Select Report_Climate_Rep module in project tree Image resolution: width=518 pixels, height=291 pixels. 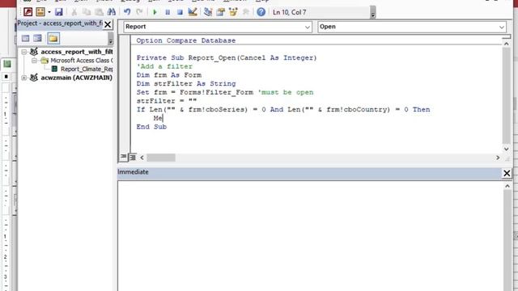coord(87,69)
